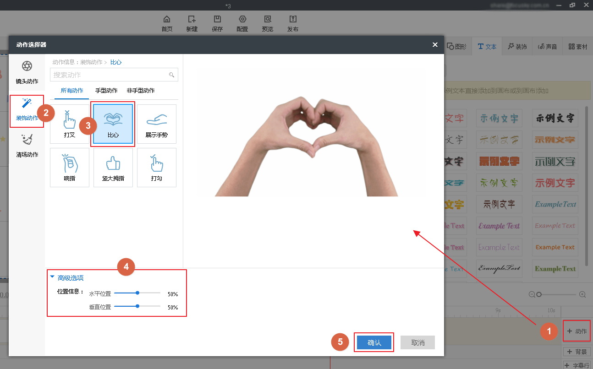Switch to the 非手型动作 tab

(141, 91)
